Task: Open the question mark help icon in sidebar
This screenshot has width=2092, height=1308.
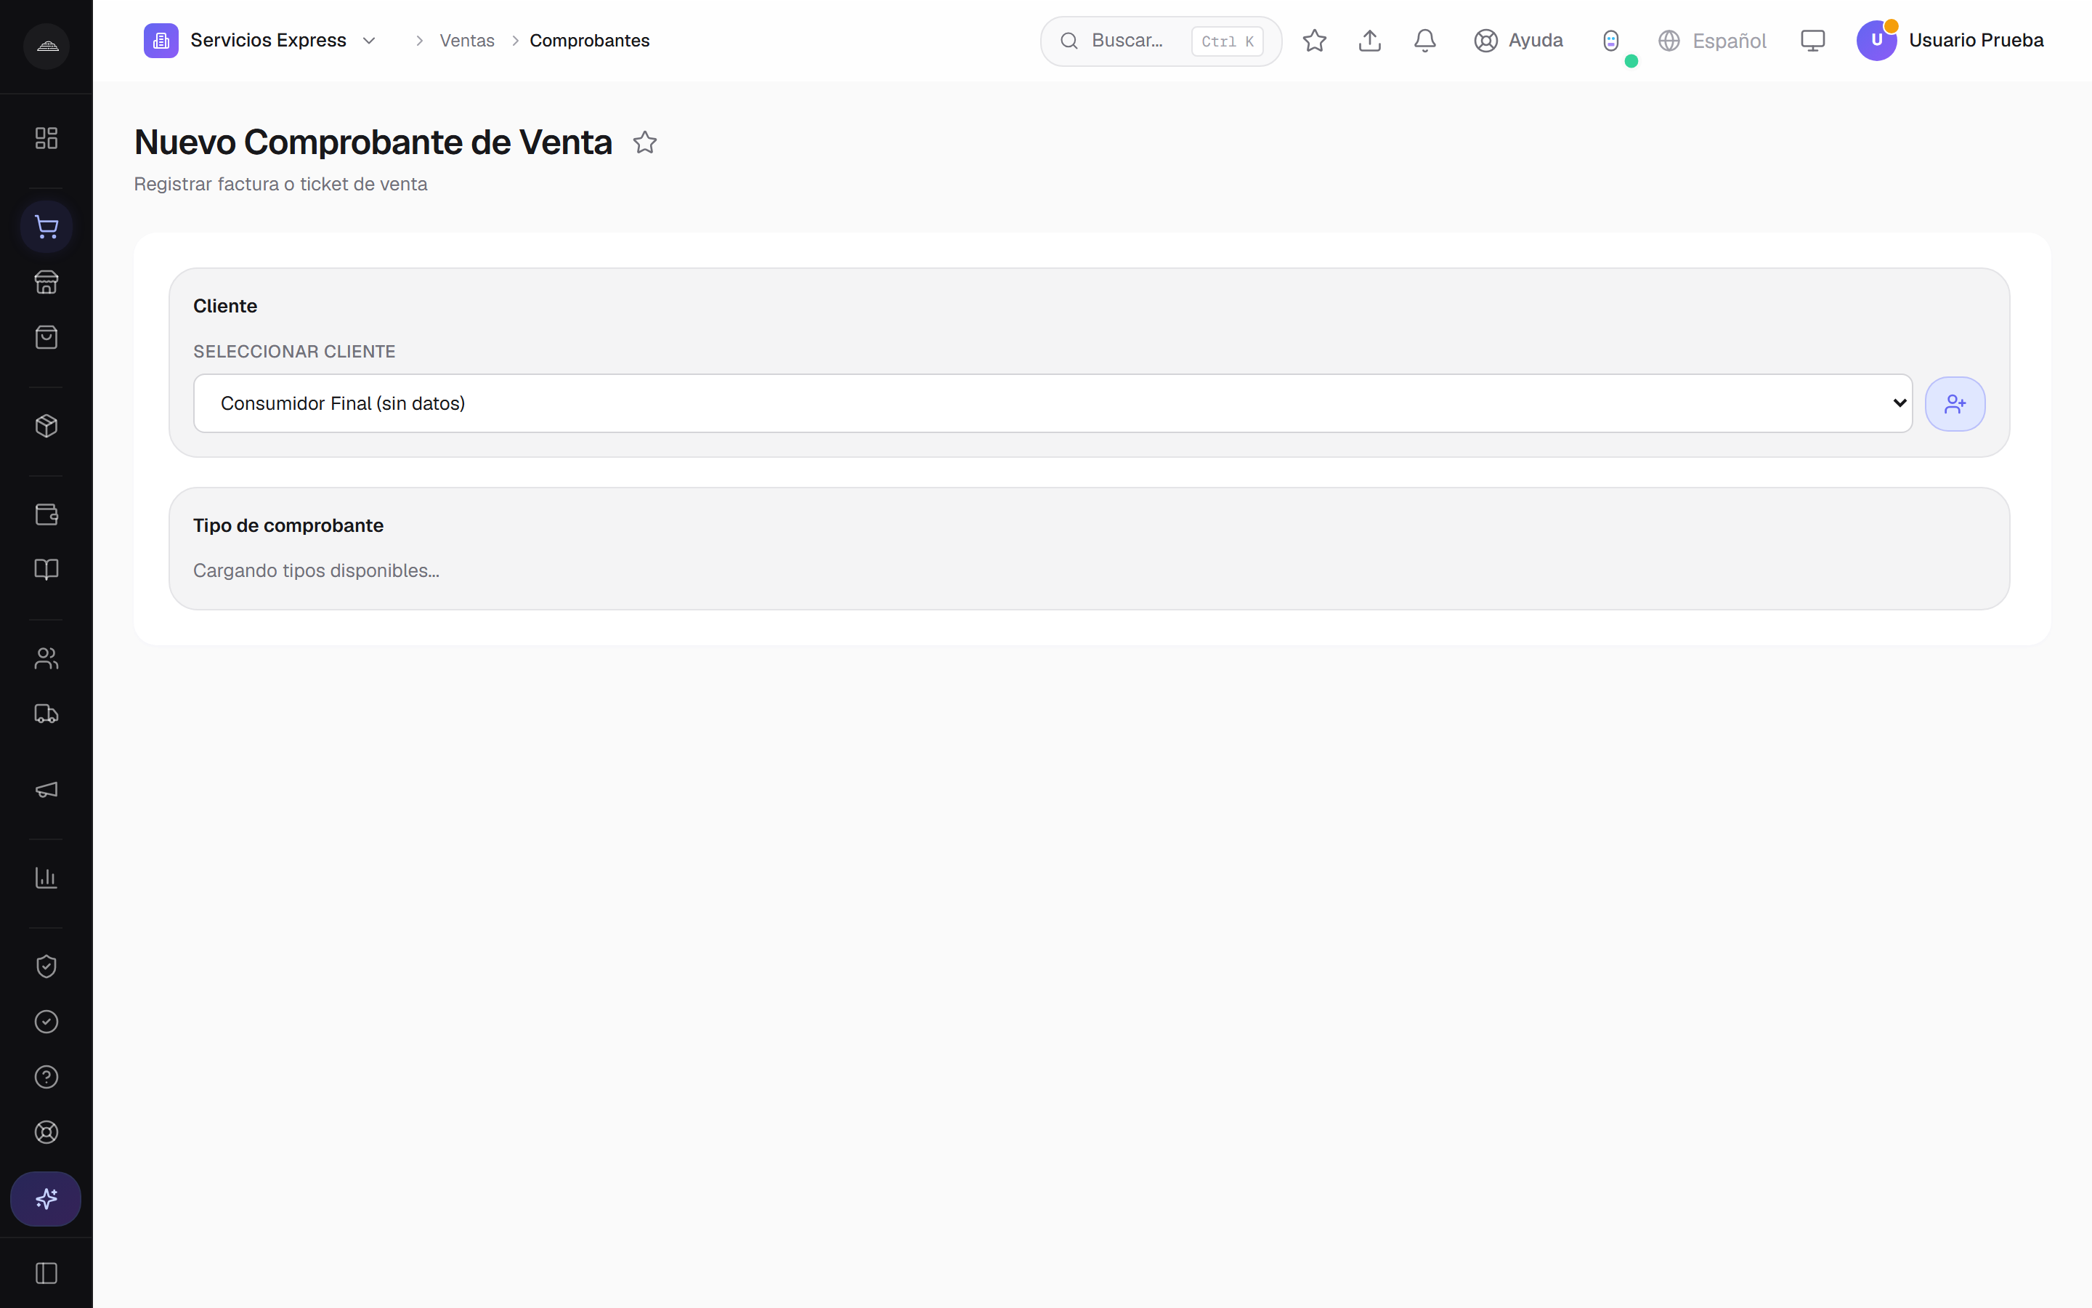Action: point(46,1077)
